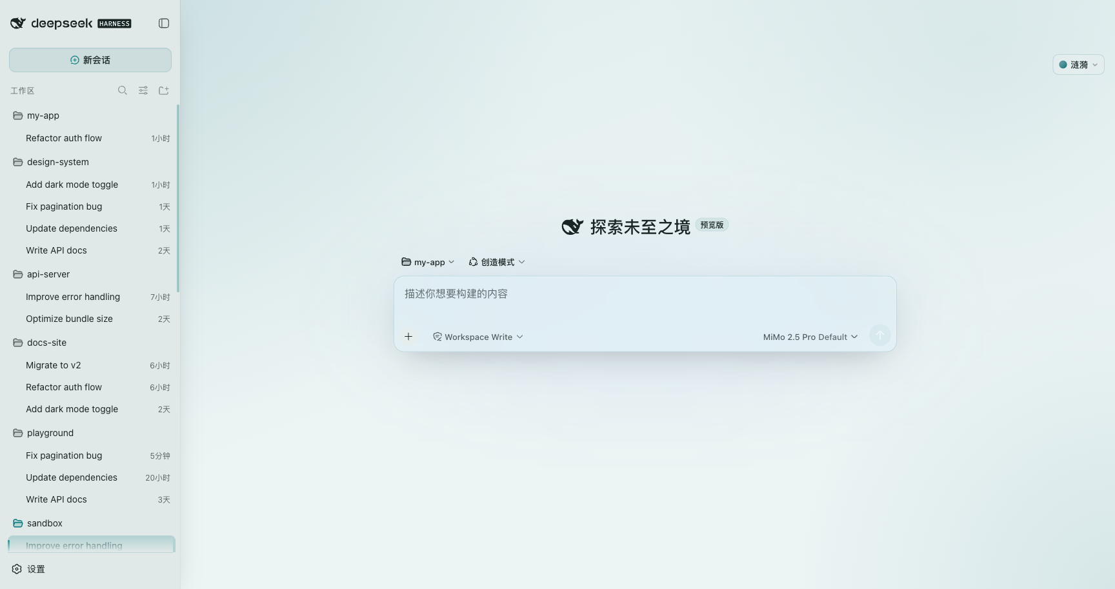Collapse the sidebar with the panel icon
Image resolution: width=1115 pixels, height=589 pixels.
pyautogui.click(x=164, y=23)
